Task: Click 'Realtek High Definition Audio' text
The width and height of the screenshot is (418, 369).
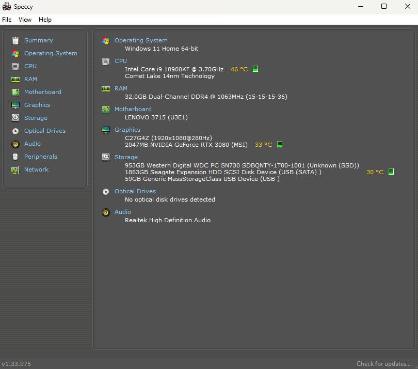Action: tap(168, 220)
